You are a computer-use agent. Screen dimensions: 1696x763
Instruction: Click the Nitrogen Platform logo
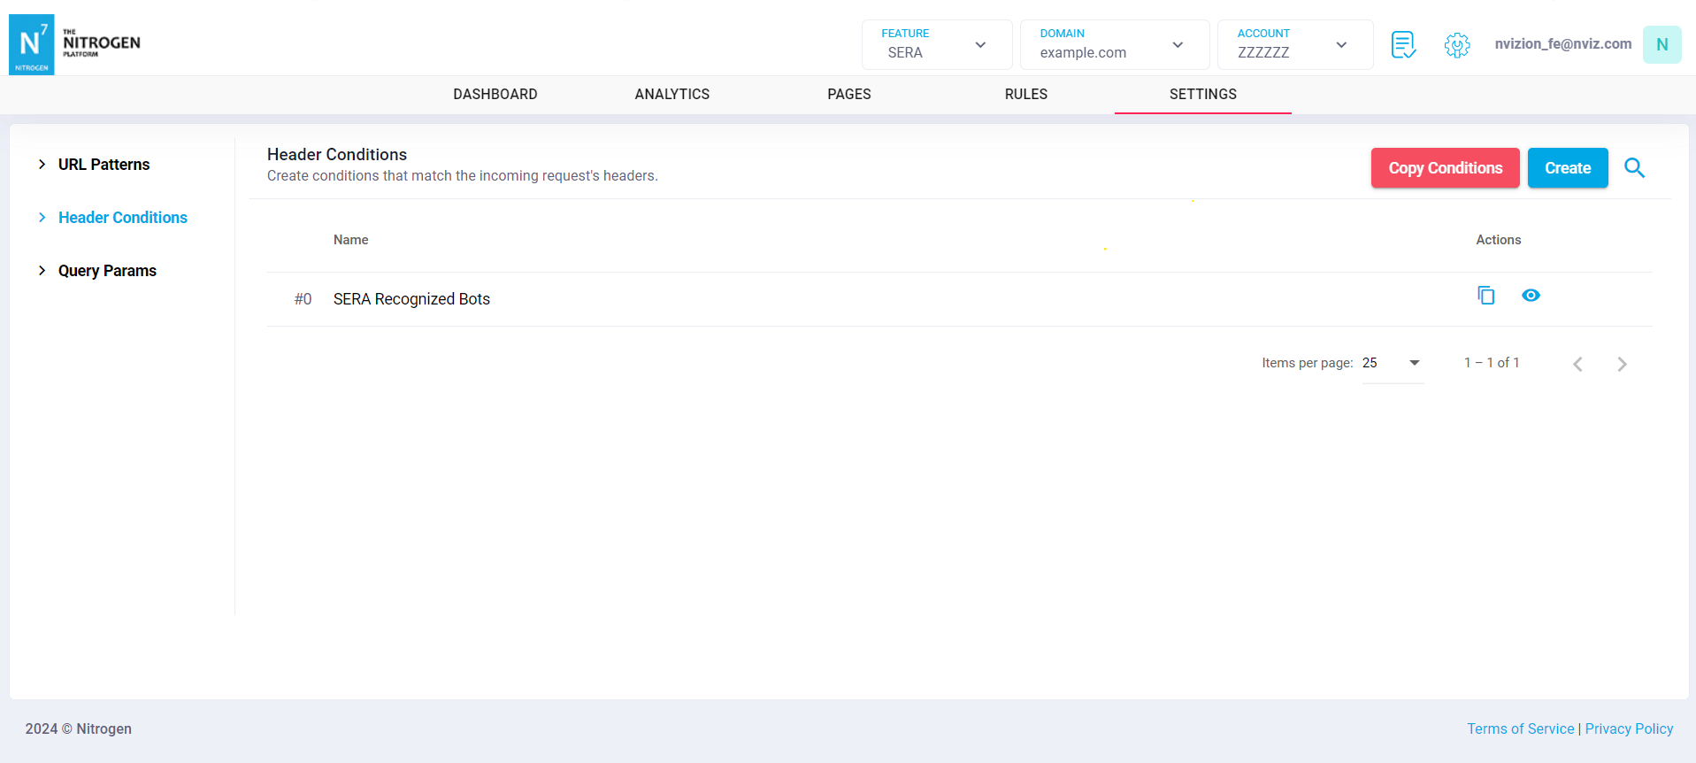coord(75,44)
